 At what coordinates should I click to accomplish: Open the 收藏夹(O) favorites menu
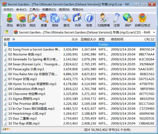(x=49, y=10)
